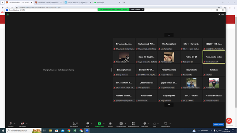237x133 pixels.
Task: Switch to Zoom in the taskbar
Action: [x=87, y=130]
